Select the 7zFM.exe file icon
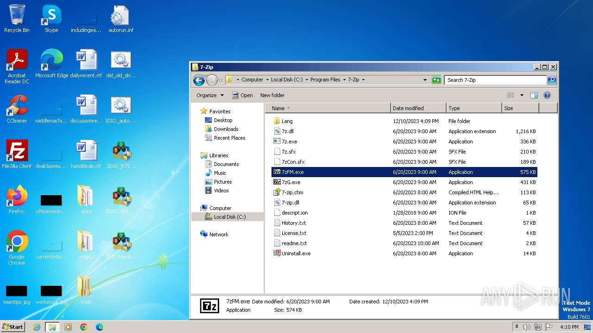 point(277,172)
